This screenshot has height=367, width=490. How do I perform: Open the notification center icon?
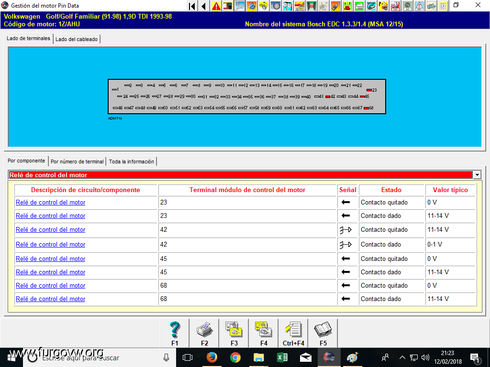point(475,358)
